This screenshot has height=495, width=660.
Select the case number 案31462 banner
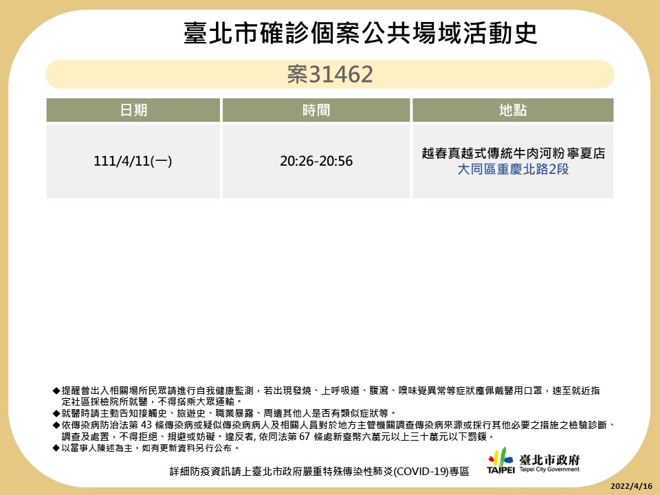[330, 74]
